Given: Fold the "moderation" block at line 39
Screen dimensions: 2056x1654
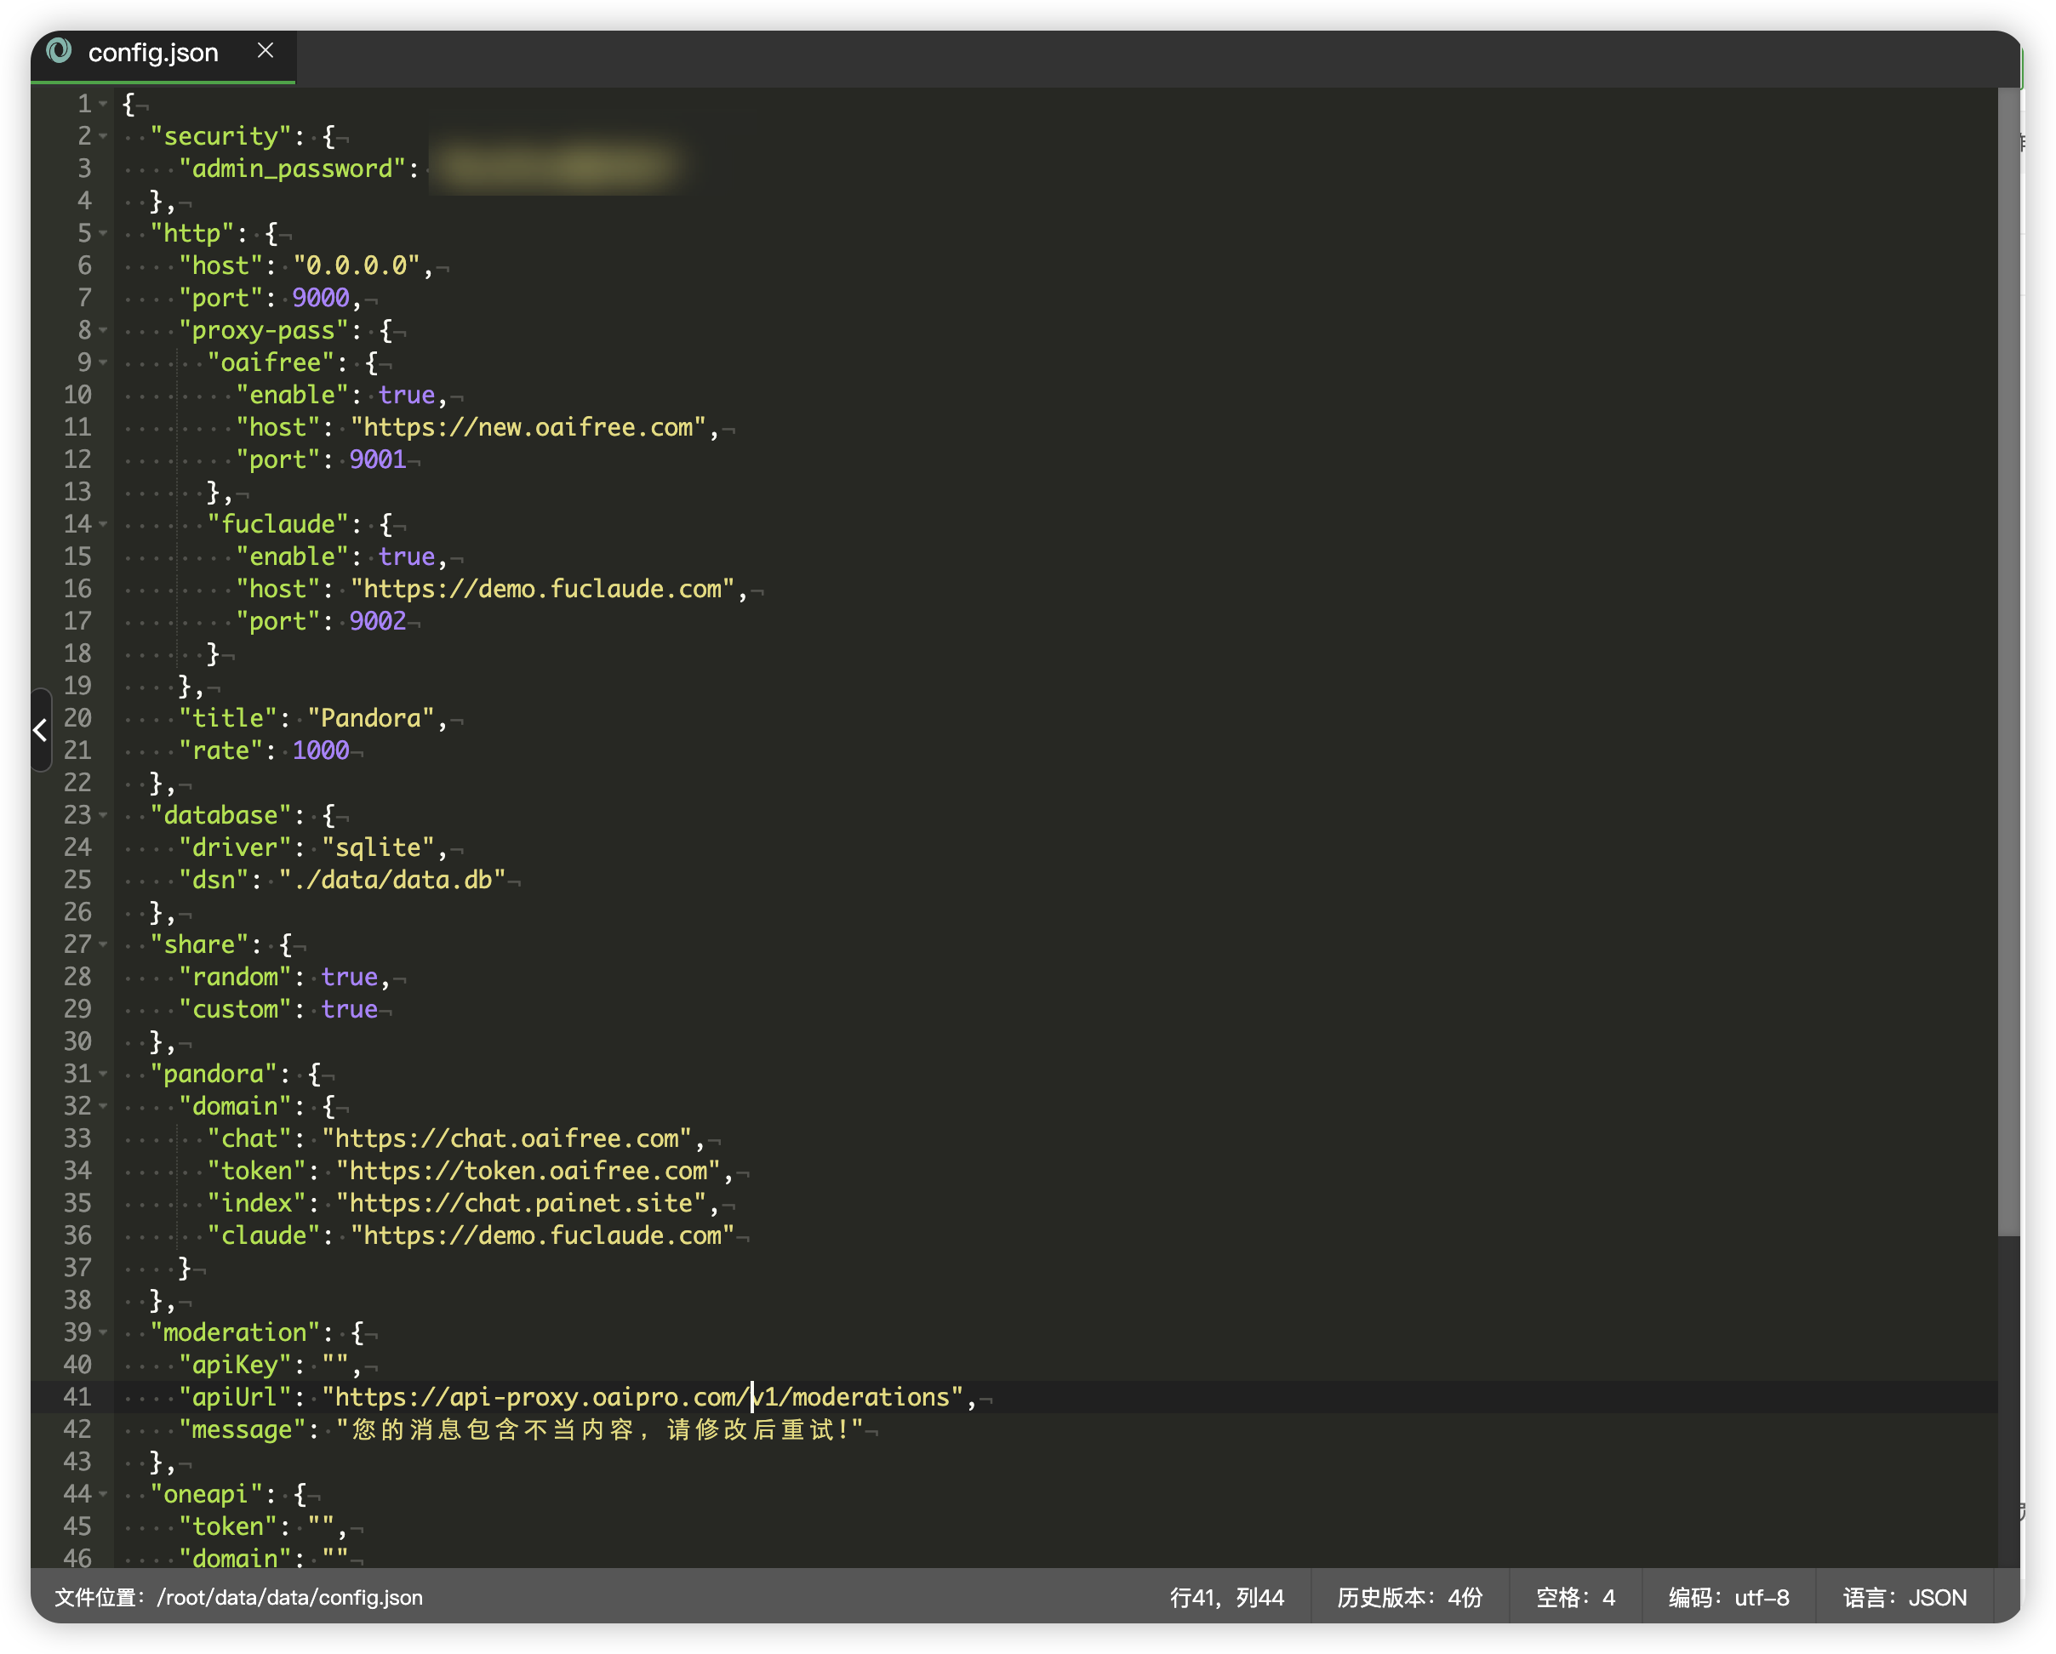Looking at the screenshot, I should click(103, 1332).
